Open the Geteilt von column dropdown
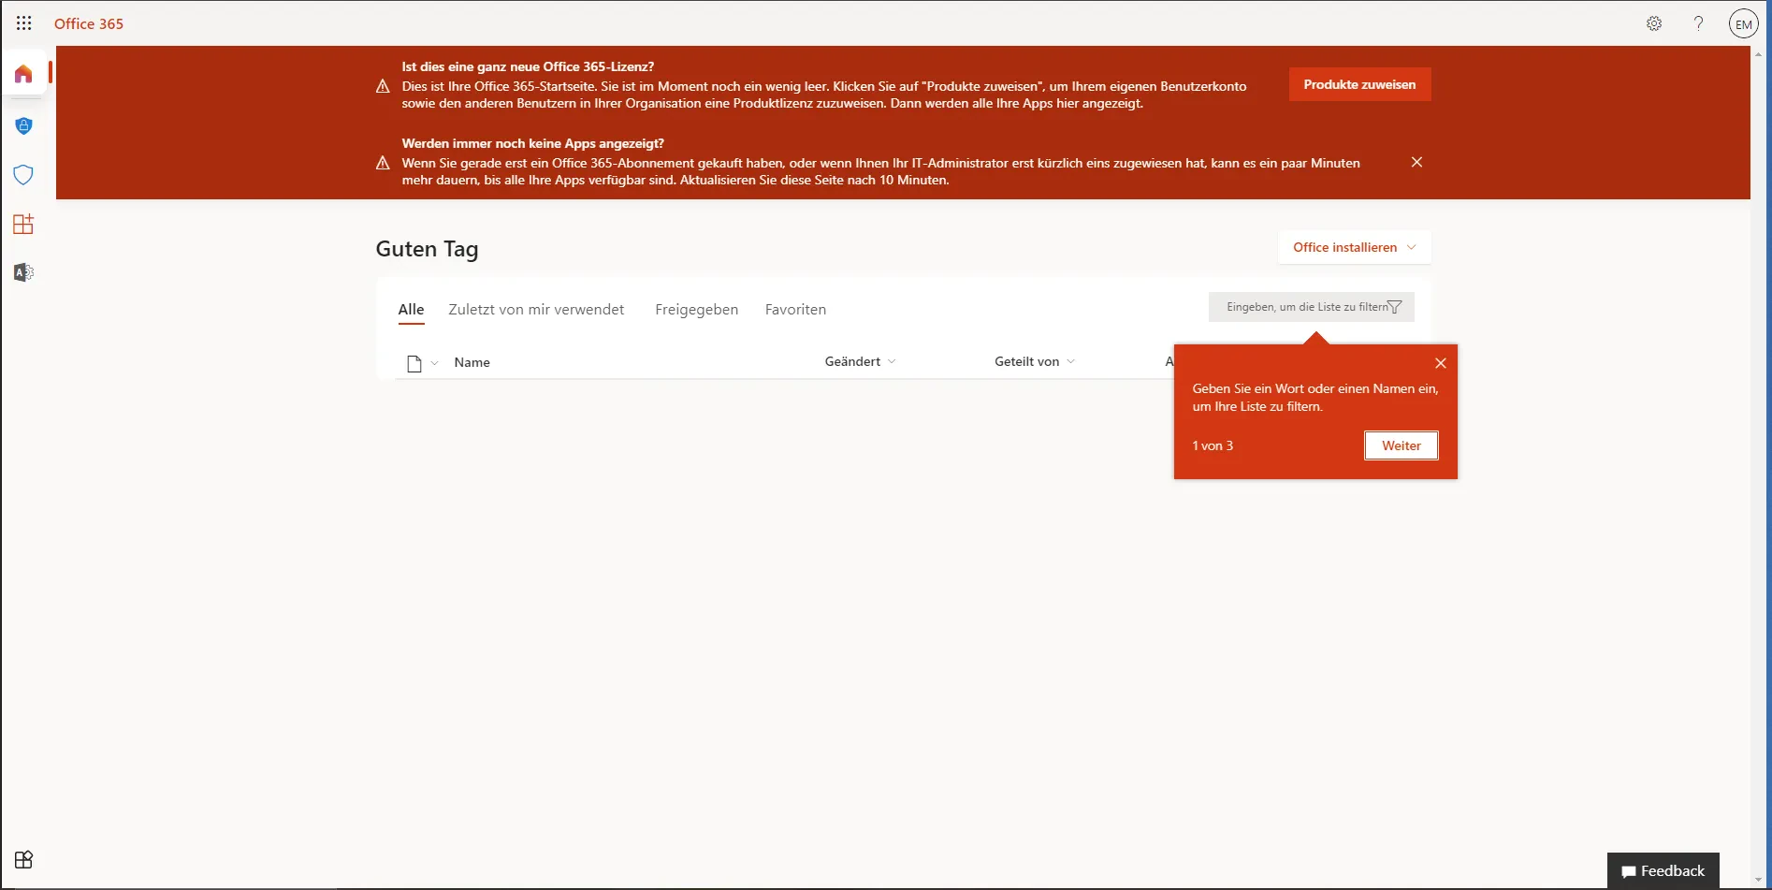Viewport: 1772px width, 890px height. [x=1070, y=361]
